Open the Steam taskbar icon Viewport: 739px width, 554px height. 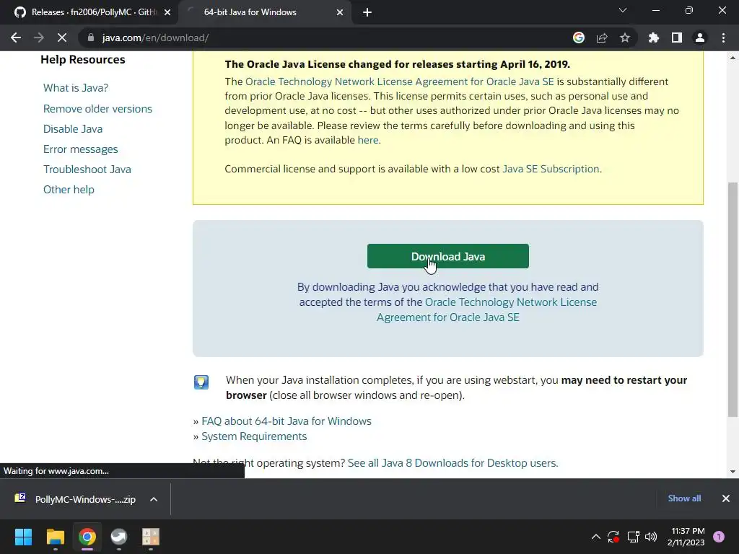tap(119, 537)
